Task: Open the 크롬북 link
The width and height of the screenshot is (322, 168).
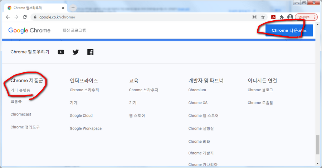Action: (x=16, y=102)
